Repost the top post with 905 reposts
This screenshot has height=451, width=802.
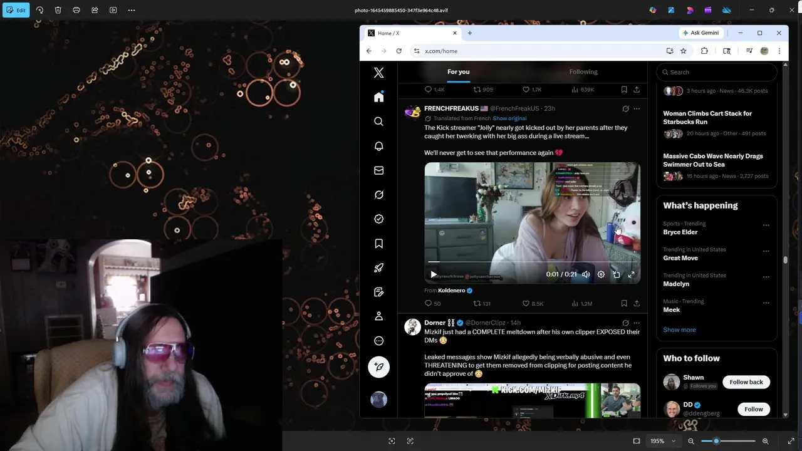click(x=482, y=90)
